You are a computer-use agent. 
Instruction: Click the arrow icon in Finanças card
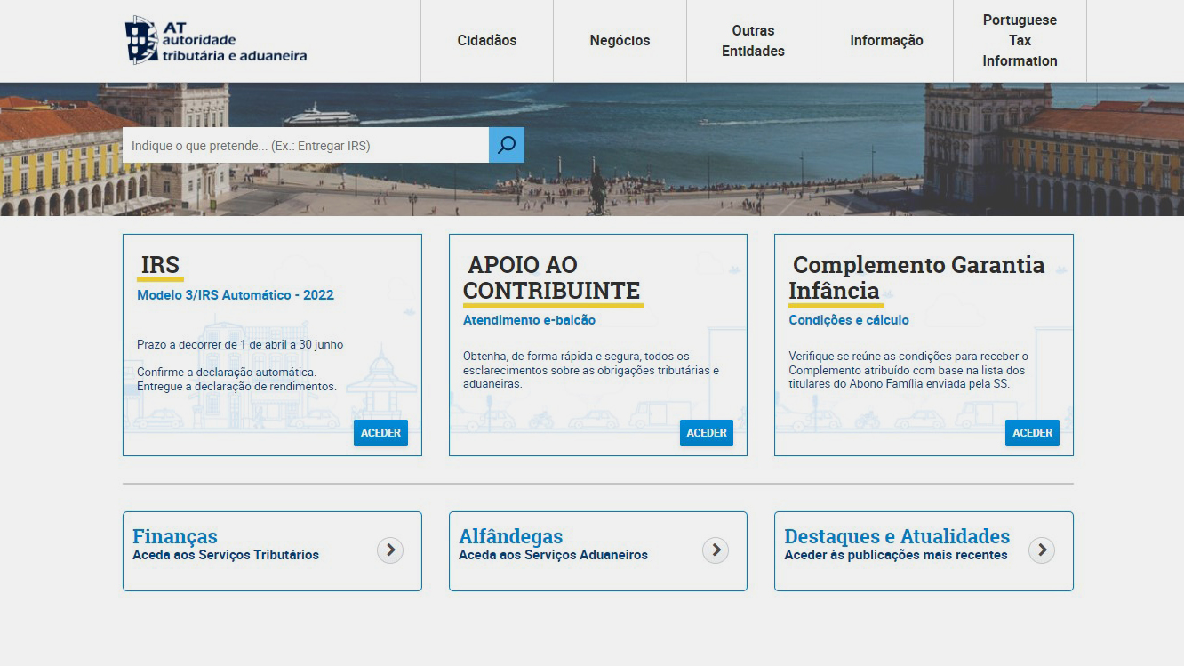click(x=390, y=550)
